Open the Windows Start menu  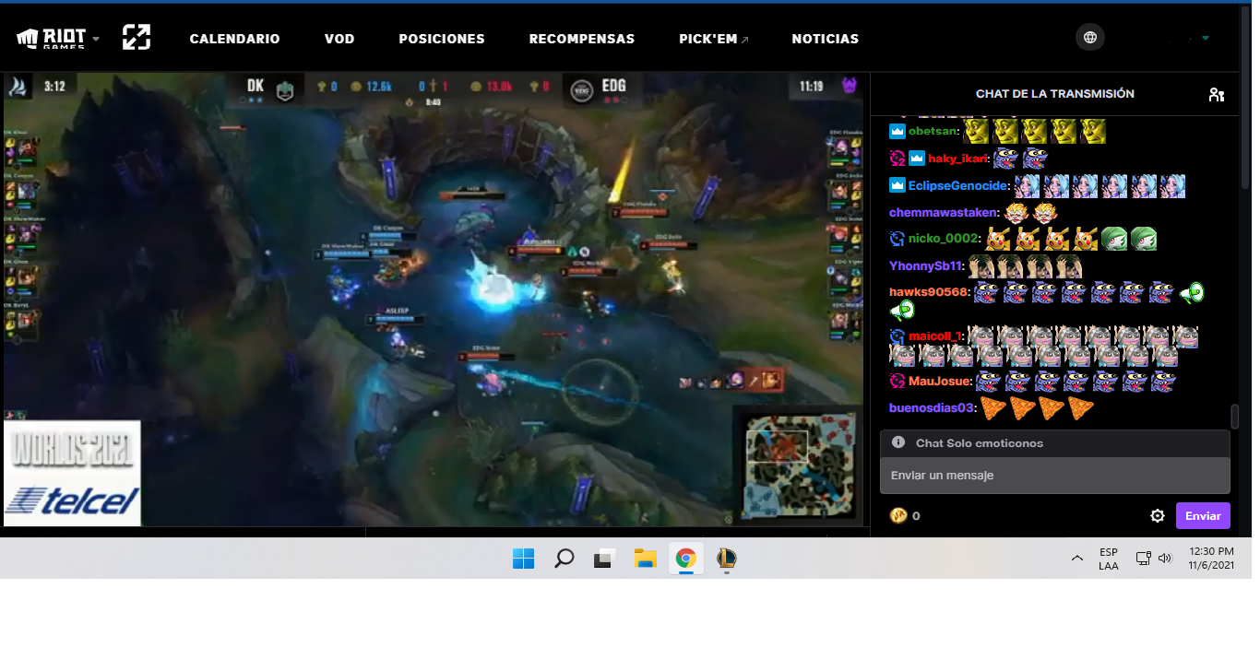coord(524,559)
